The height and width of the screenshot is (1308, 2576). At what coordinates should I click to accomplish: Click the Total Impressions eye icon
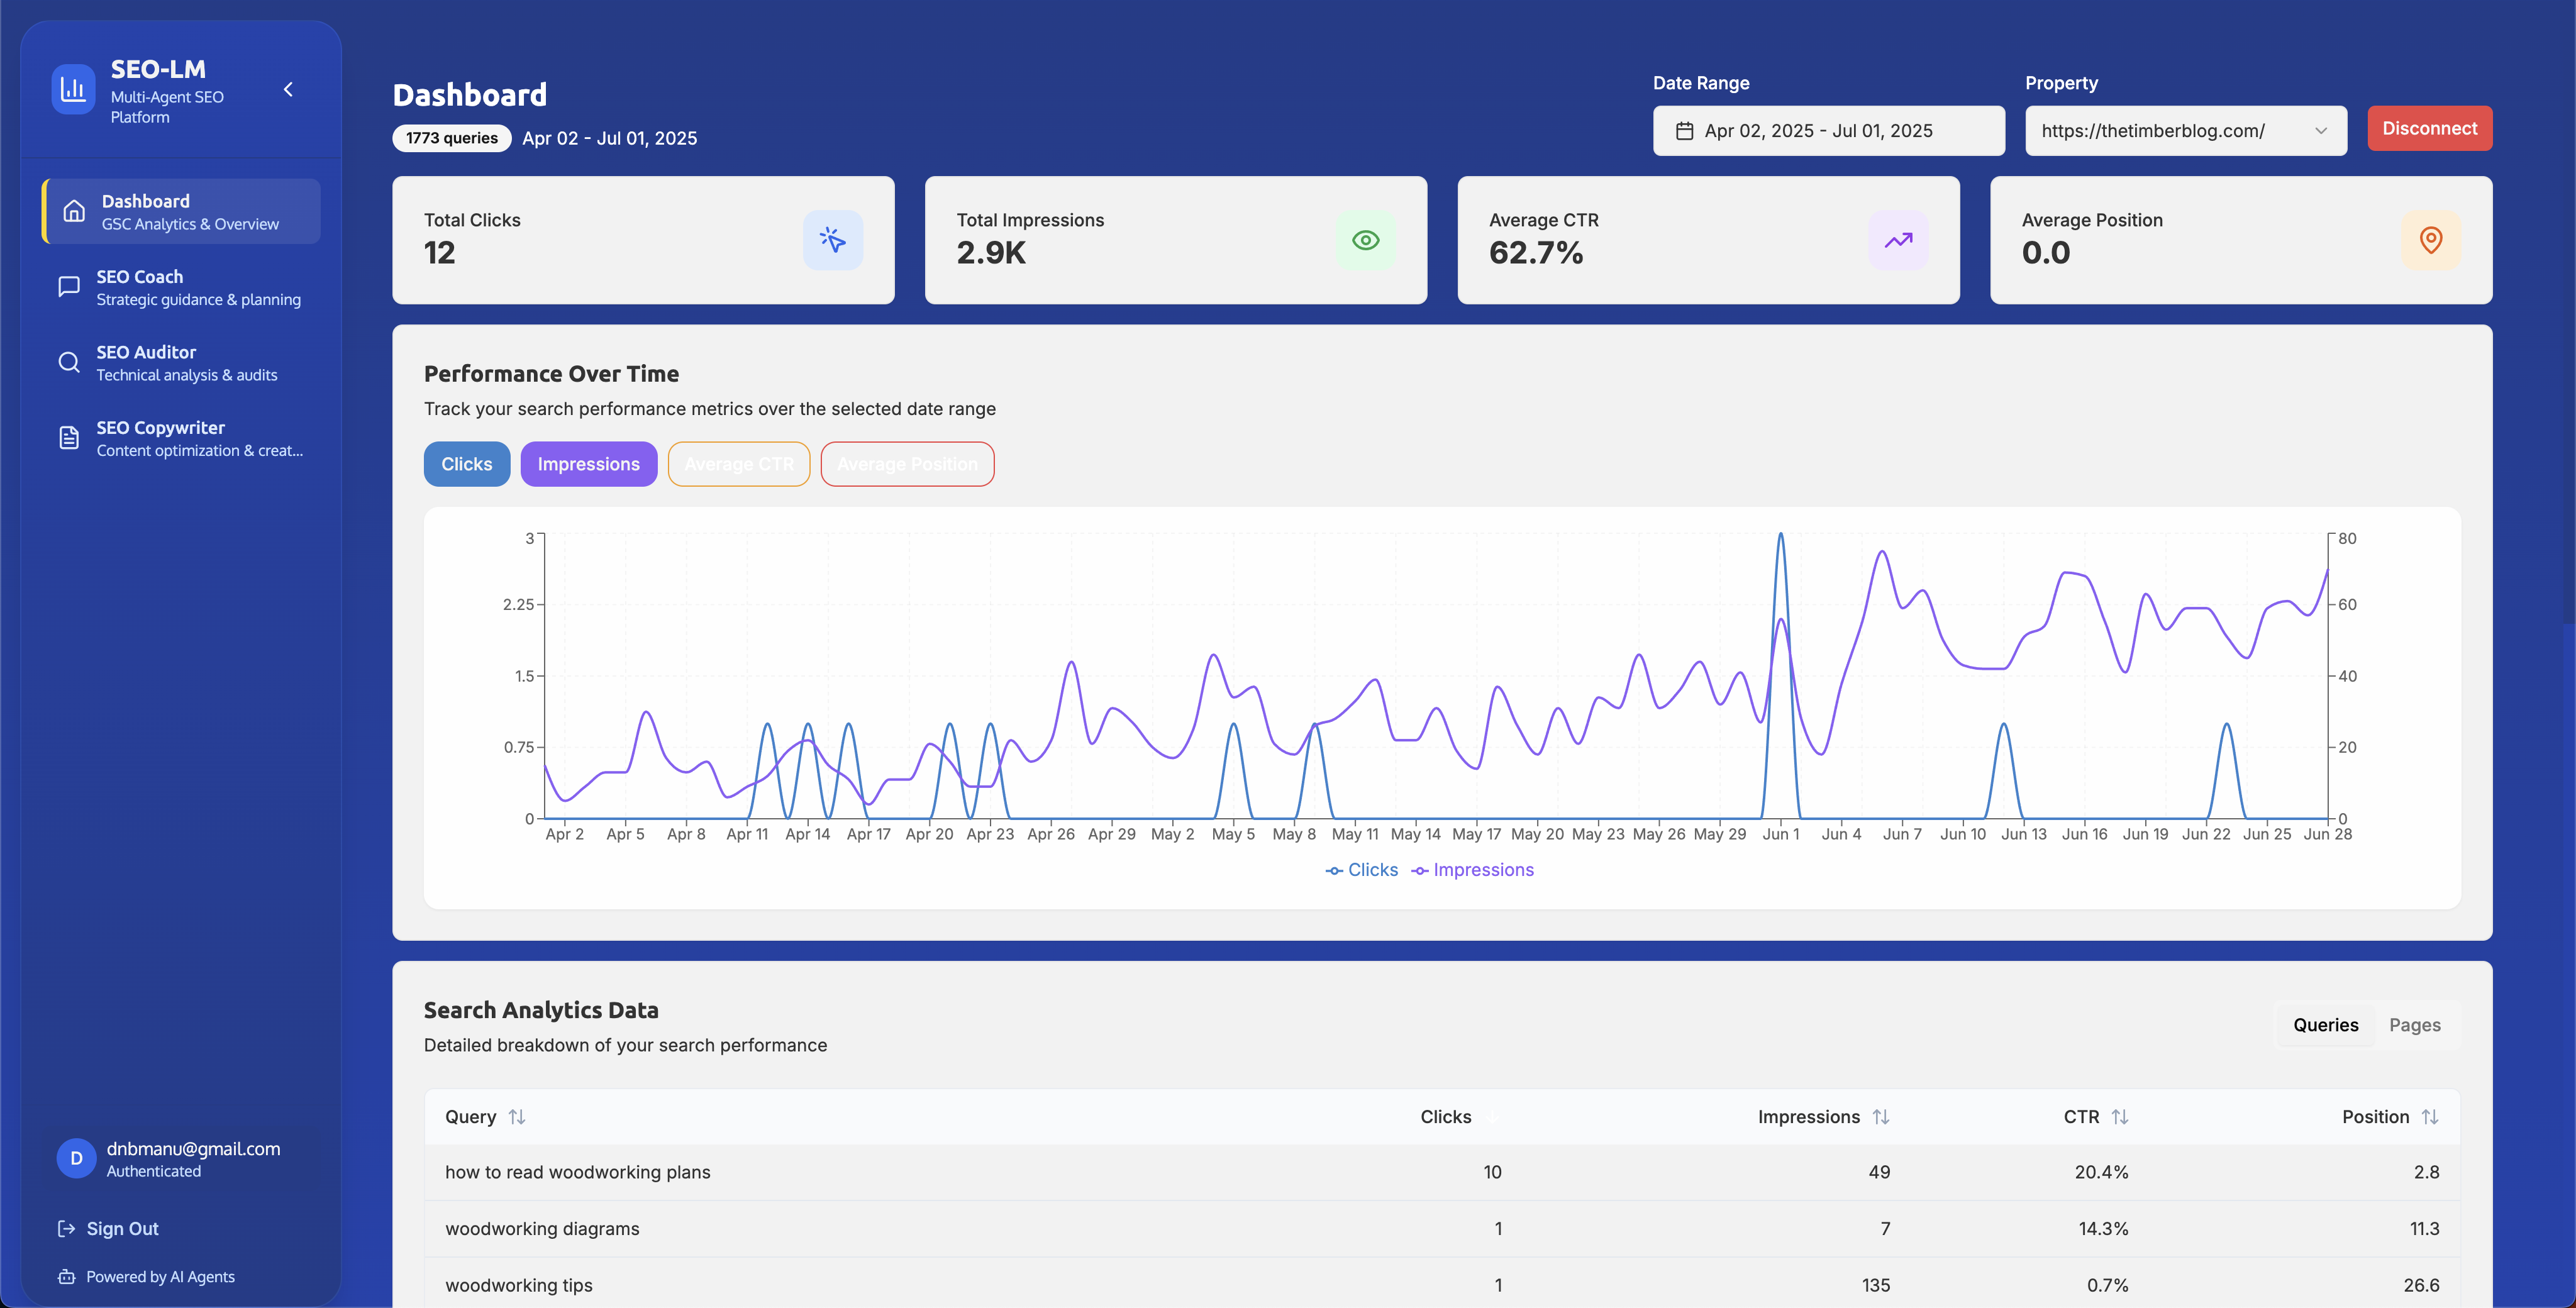[1365, 240]
